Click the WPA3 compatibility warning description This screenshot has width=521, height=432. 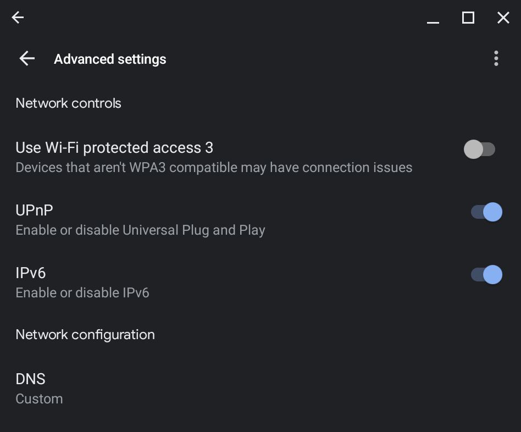(x=214, y=168)
